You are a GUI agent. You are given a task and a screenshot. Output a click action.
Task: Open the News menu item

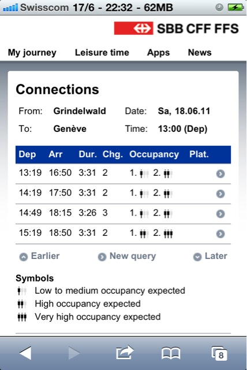pyautogui.click(x=200, y=53)
